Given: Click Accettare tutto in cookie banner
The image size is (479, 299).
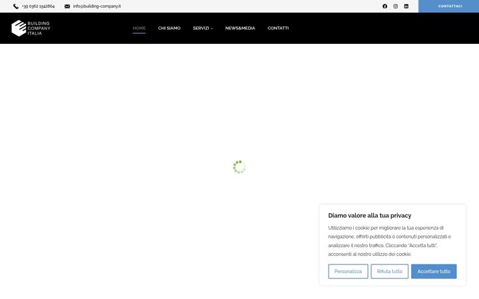Looking at the screenshot, I should pyautogui.click(x=434, y=271).
